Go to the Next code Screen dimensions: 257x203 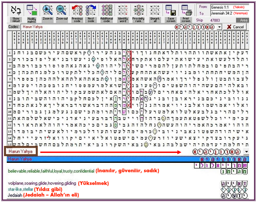(91, 13)
